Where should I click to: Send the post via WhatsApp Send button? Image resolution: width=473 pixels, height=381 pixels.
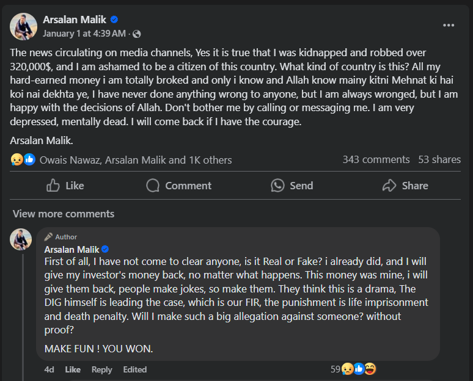point(292,186)
